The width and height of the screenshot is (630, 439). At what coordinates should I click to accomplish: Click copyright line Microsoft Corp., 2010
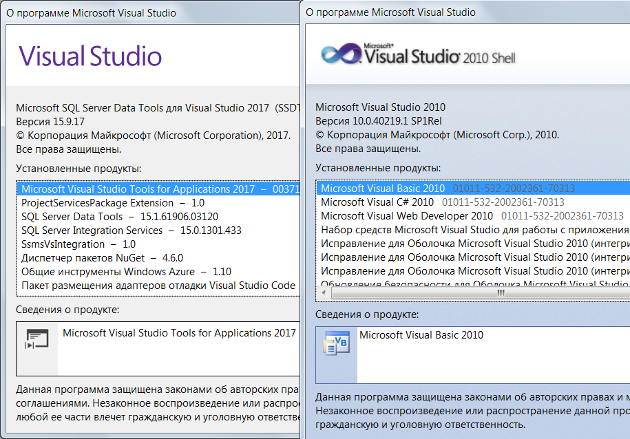pos(437,135)
